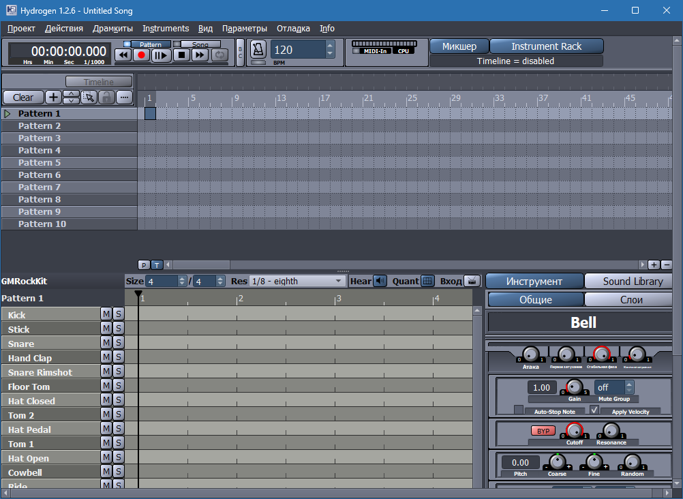Solo the Cowbell instrument

click(118, 471)
